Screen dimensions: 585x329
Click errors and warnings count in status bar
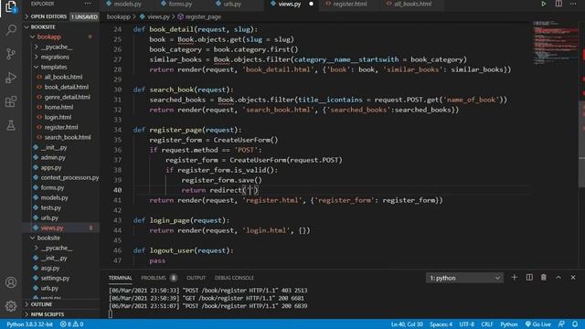[x=71, y=324]
